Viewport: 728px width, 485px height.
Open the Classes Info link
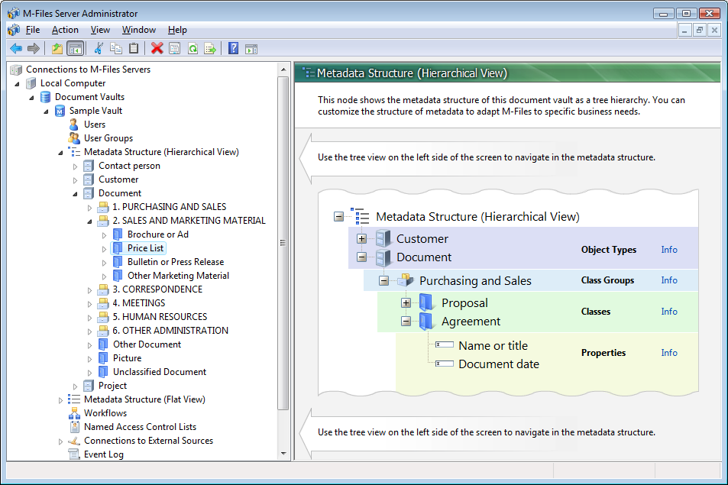(669, 311)
